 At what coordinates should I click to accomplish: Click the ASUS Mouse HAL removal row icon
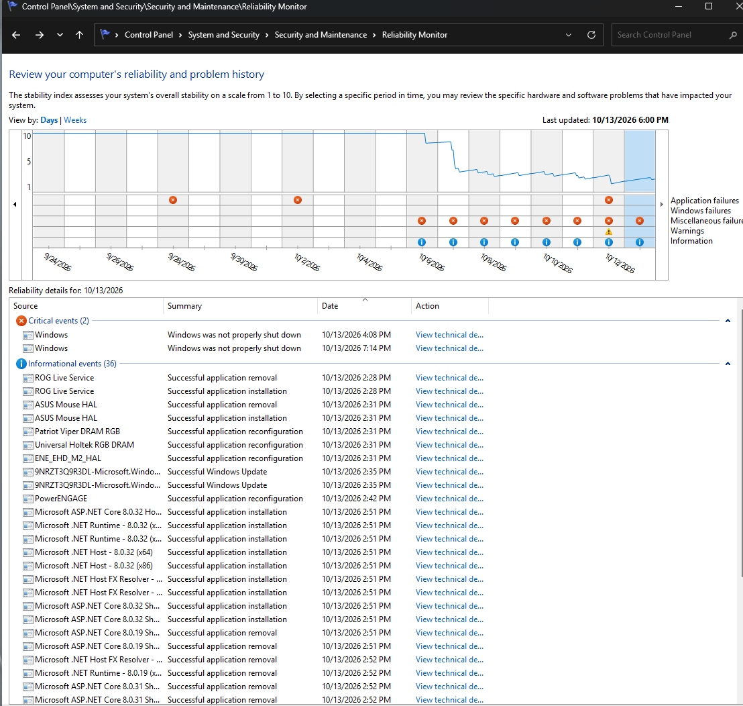pyautogui.click(x=28, y=405)
